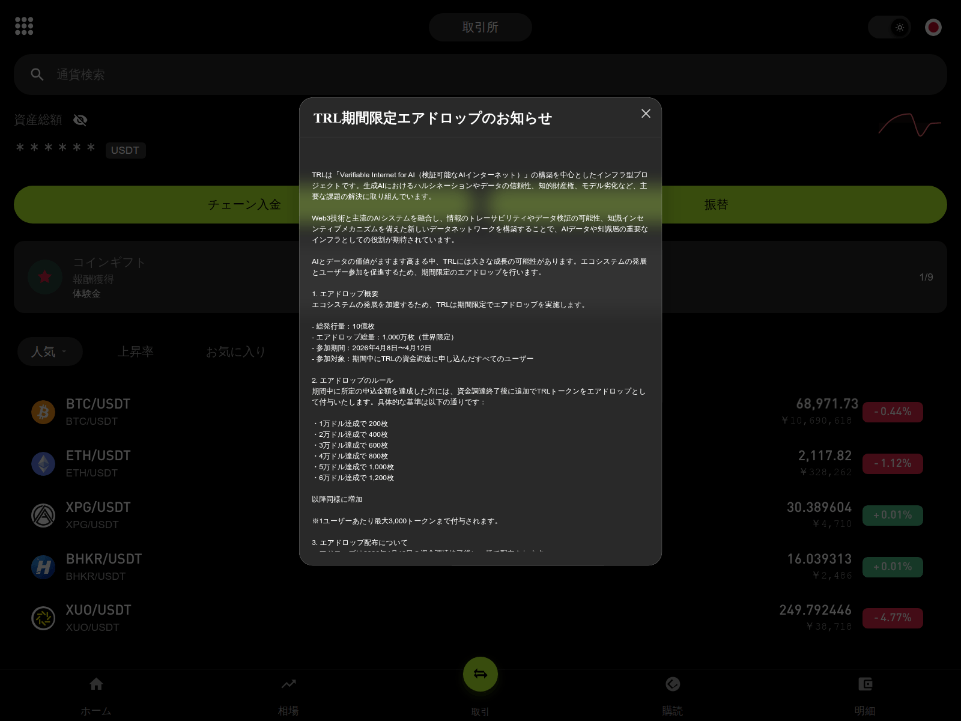Select the ETH price 2,117.82

[x=825, y=455]
